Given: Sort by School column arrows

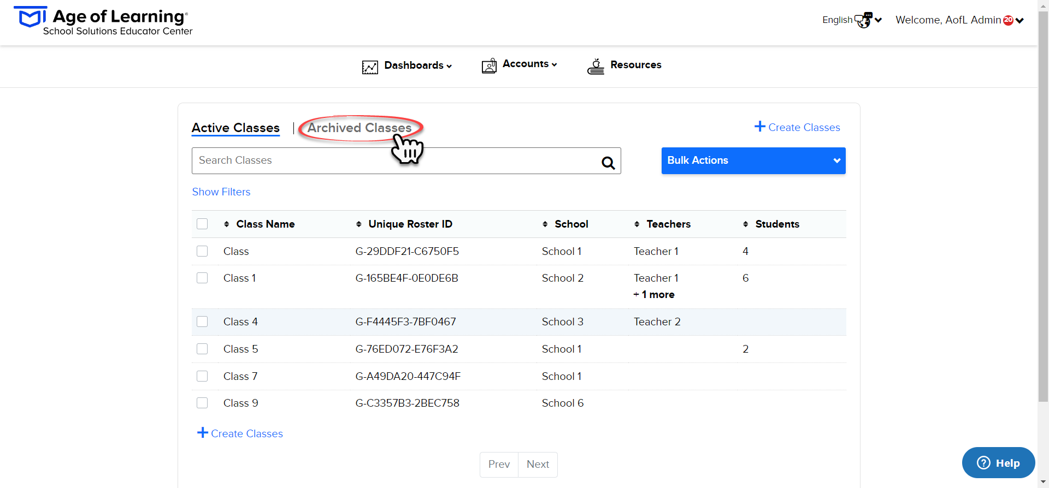Looking at the screenshot, I should (545, 224).
